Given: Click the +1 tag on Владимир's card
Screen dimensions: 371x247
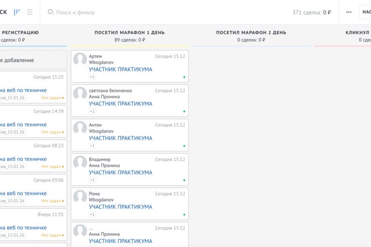Looking at the screenshot, I should pyautogui.click(x=92, y=180).
